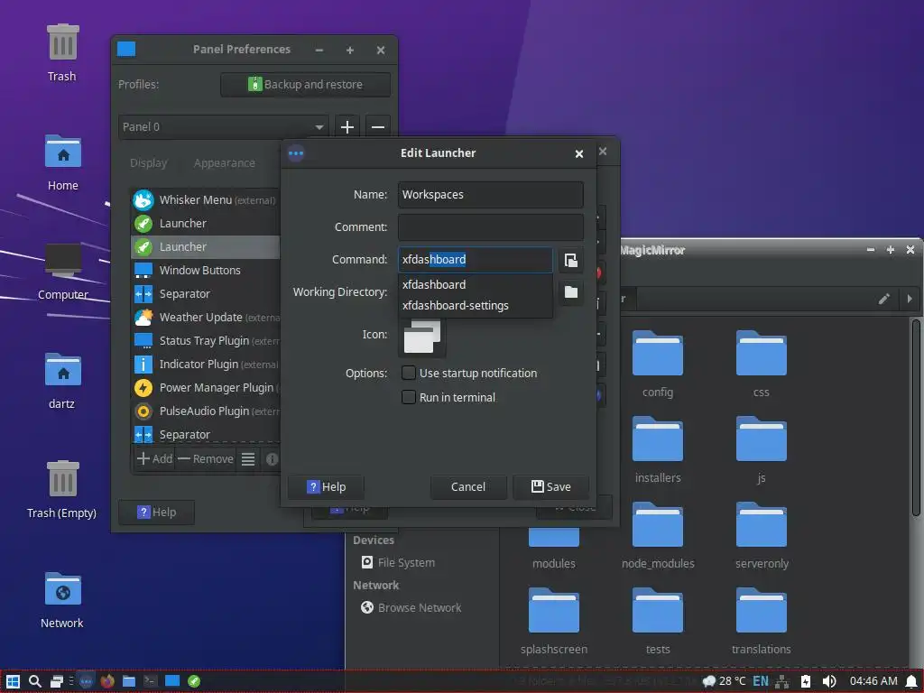Click the remove panel minus button
This screenshot has width=924, height=693.
tap(378, 126)
